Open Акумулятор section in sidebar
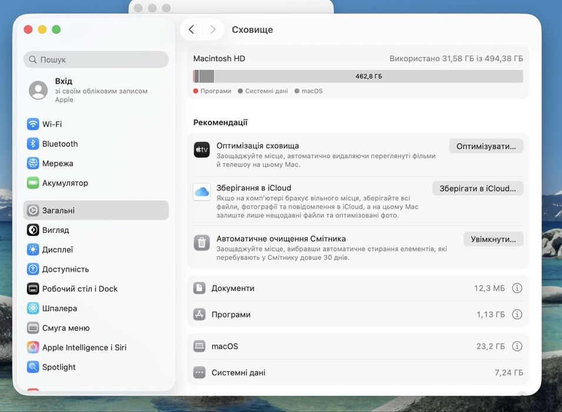This screenshot has width=562, height=412. pyautogui.click(x=96, y=183)
